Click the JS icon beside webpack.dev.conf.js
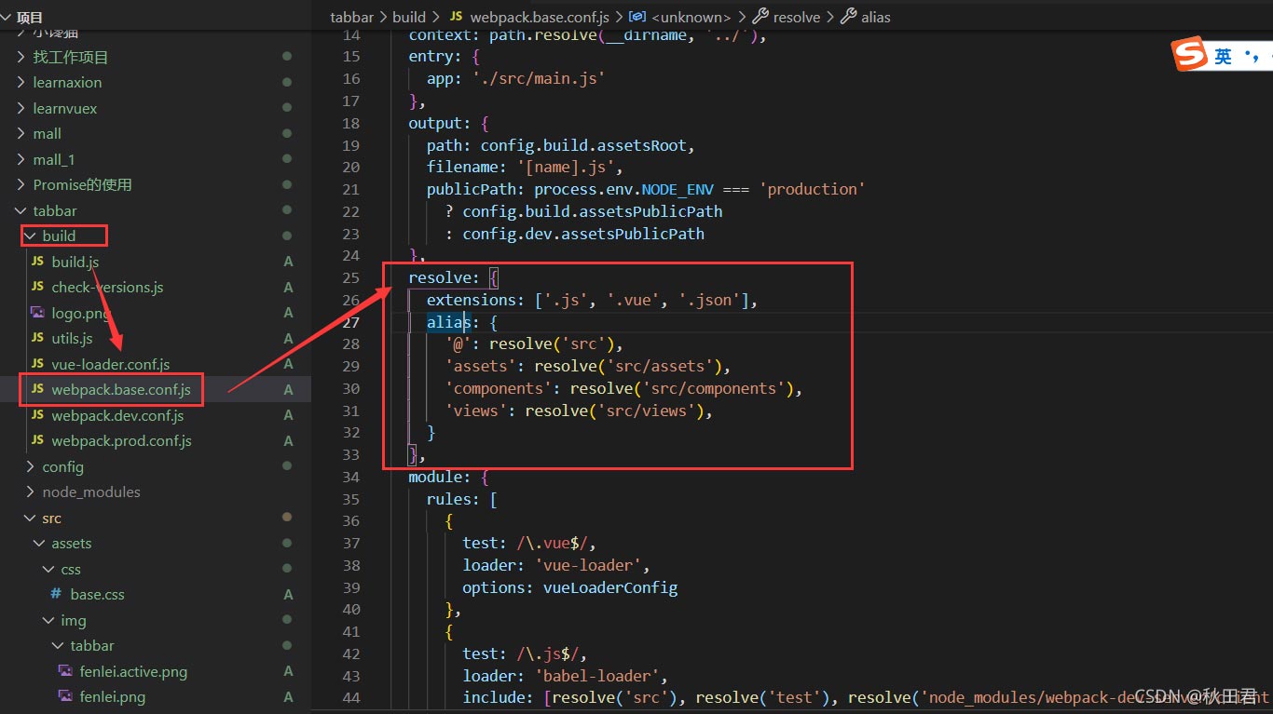The image size is (1273, 714). (37, 415)
